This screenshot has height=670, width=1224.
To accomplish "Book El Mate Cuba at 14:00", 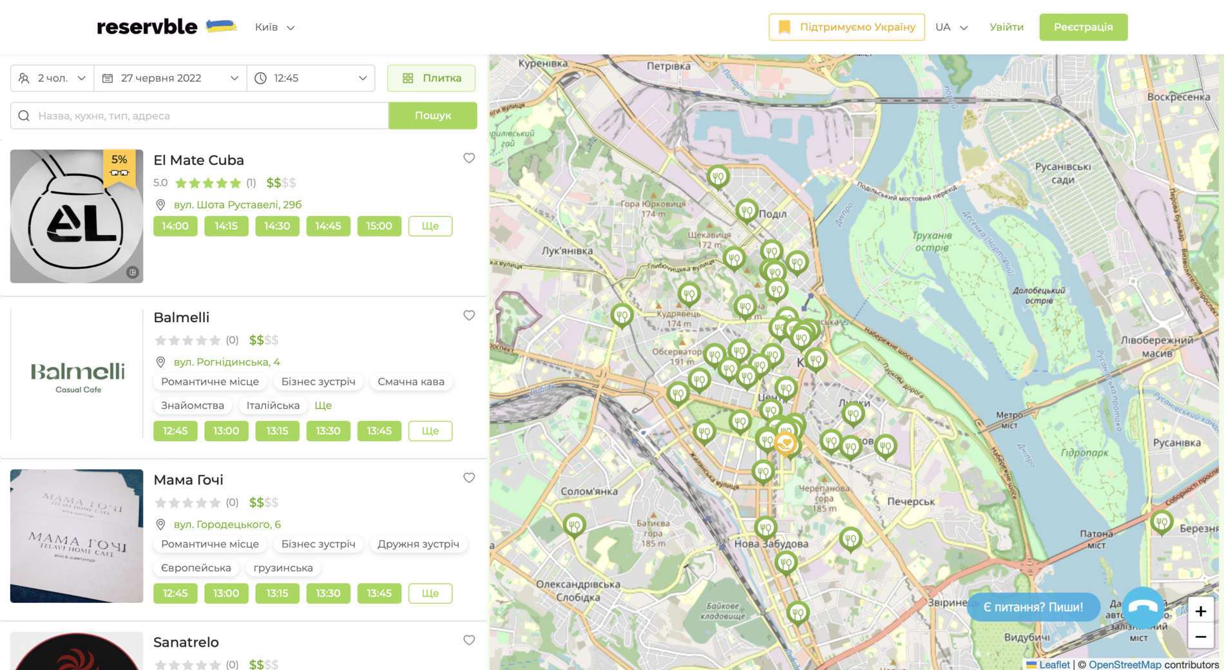I will point(175,226).
